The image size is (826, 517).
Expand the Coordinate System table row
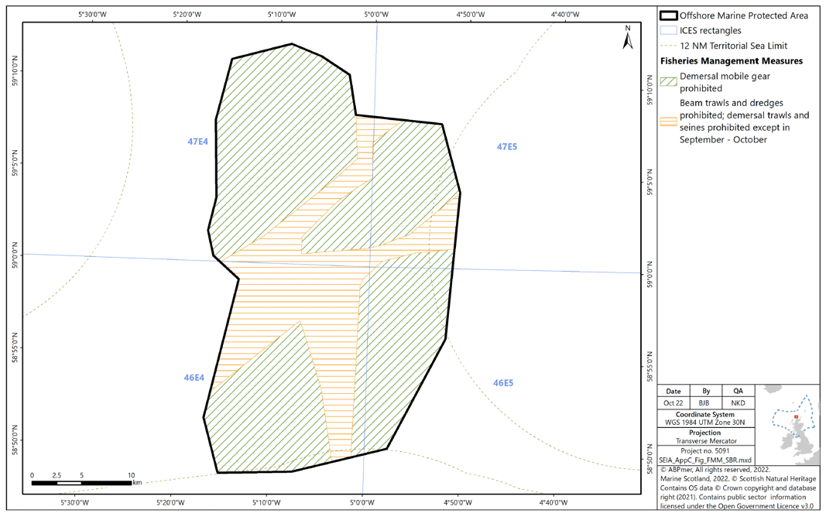pos(705,416)
